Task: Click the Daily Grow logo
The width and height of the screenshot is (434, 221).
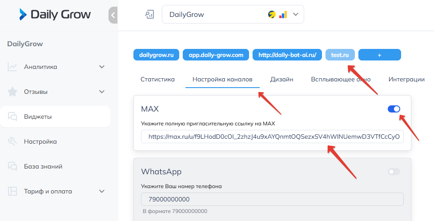Action: pyautogui.click(x=55, y=15)
